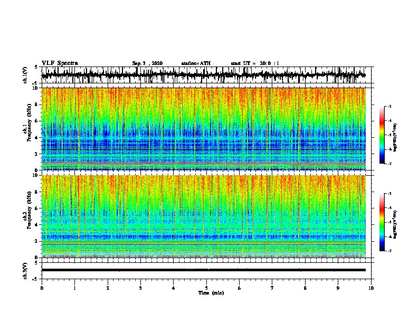Select the "start UT = 20:0:1" text
This screenshot has height=323, width=418.
pos(255,63)
